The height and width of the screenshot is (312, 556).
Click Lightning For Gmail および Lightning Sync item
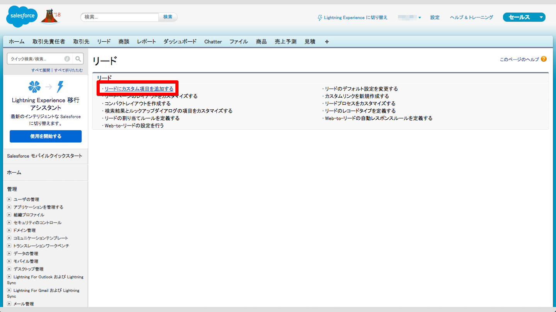[x=43, y=293]
